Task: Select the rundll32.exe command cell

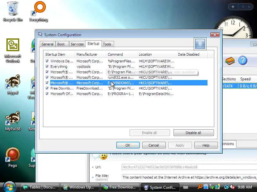Action: (x=121, y=77)
